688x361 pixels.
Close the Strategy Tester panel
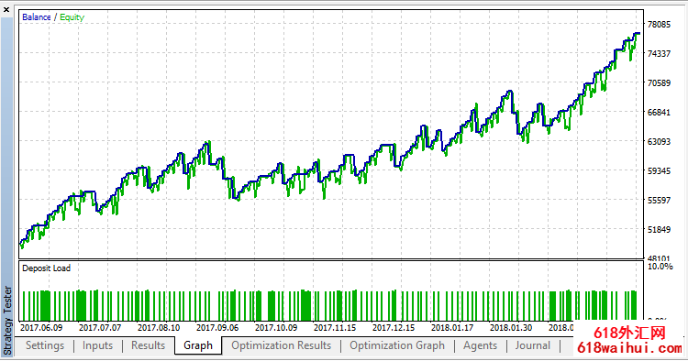tap(6, 10)
